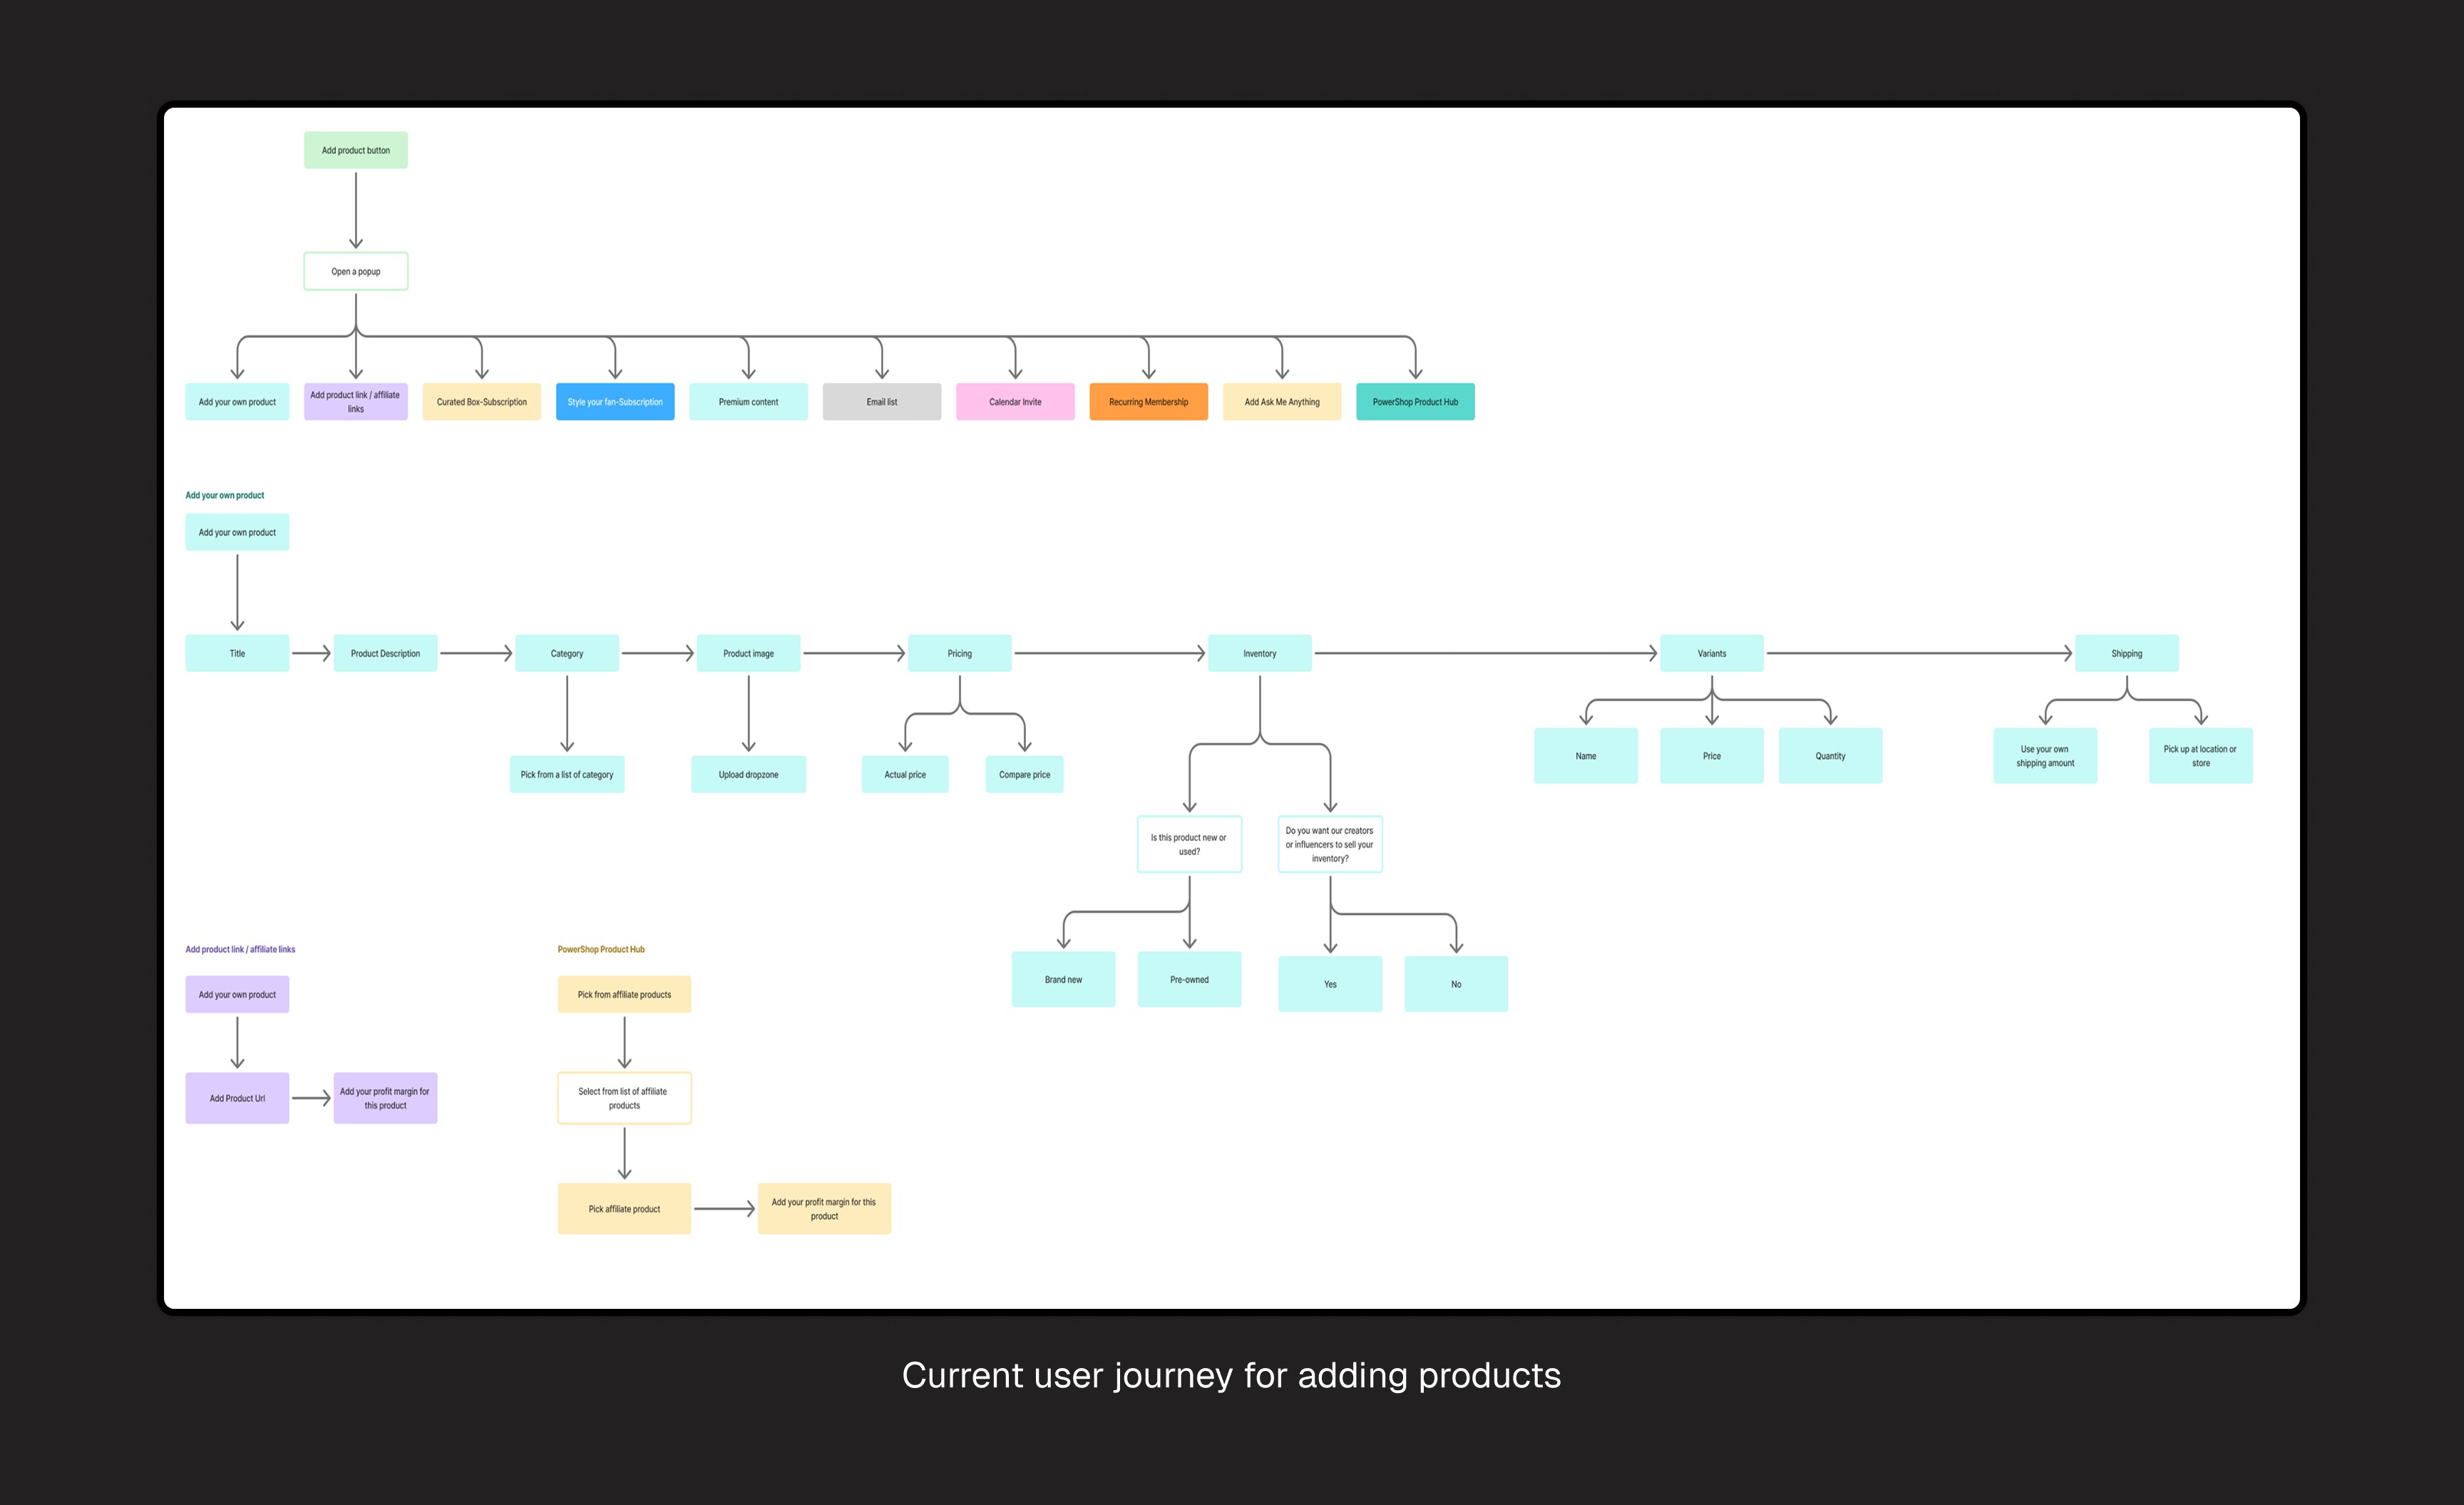2464x1505 pixels.
Task: Click the green Add product button node
Action: 355,150
